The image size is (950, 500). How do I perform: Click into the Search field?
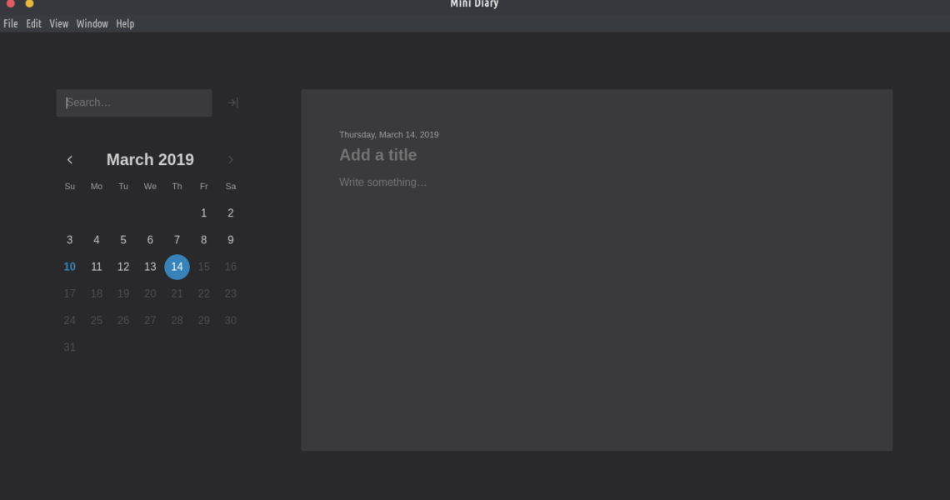coord(134,102)
